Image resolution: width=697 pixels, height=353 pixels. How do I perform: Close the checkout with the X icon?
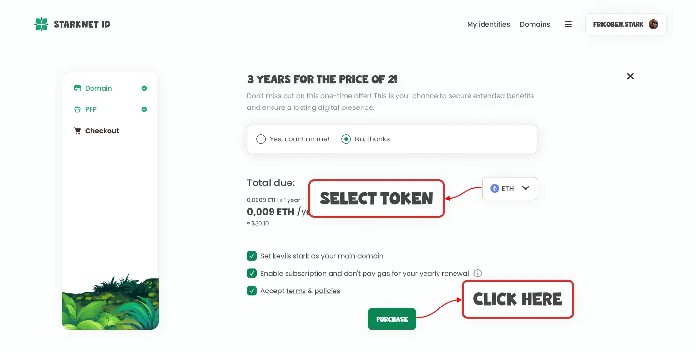coord(630,76)
